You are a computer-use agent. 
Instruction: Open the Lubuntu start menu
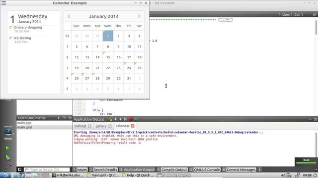pyautogui.click(x=5, y=175)
